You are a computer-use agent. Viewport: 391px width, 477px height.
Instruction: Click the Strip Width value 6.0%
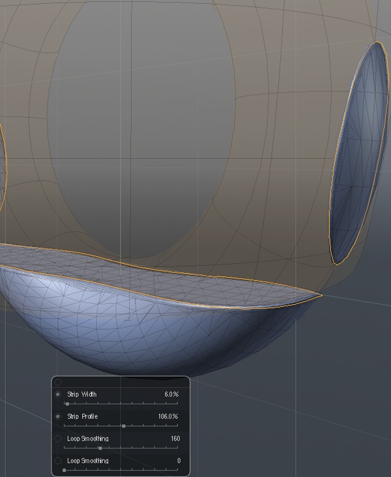[171, 394]
